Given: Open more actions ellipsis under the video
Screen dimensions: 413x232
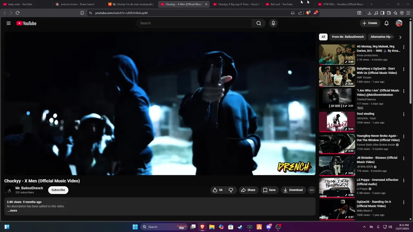Looking at the screenshot, I should pos(312,190).
